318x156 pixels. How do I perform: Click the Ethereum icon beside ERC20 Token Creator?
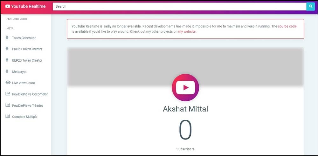[7, 49]
